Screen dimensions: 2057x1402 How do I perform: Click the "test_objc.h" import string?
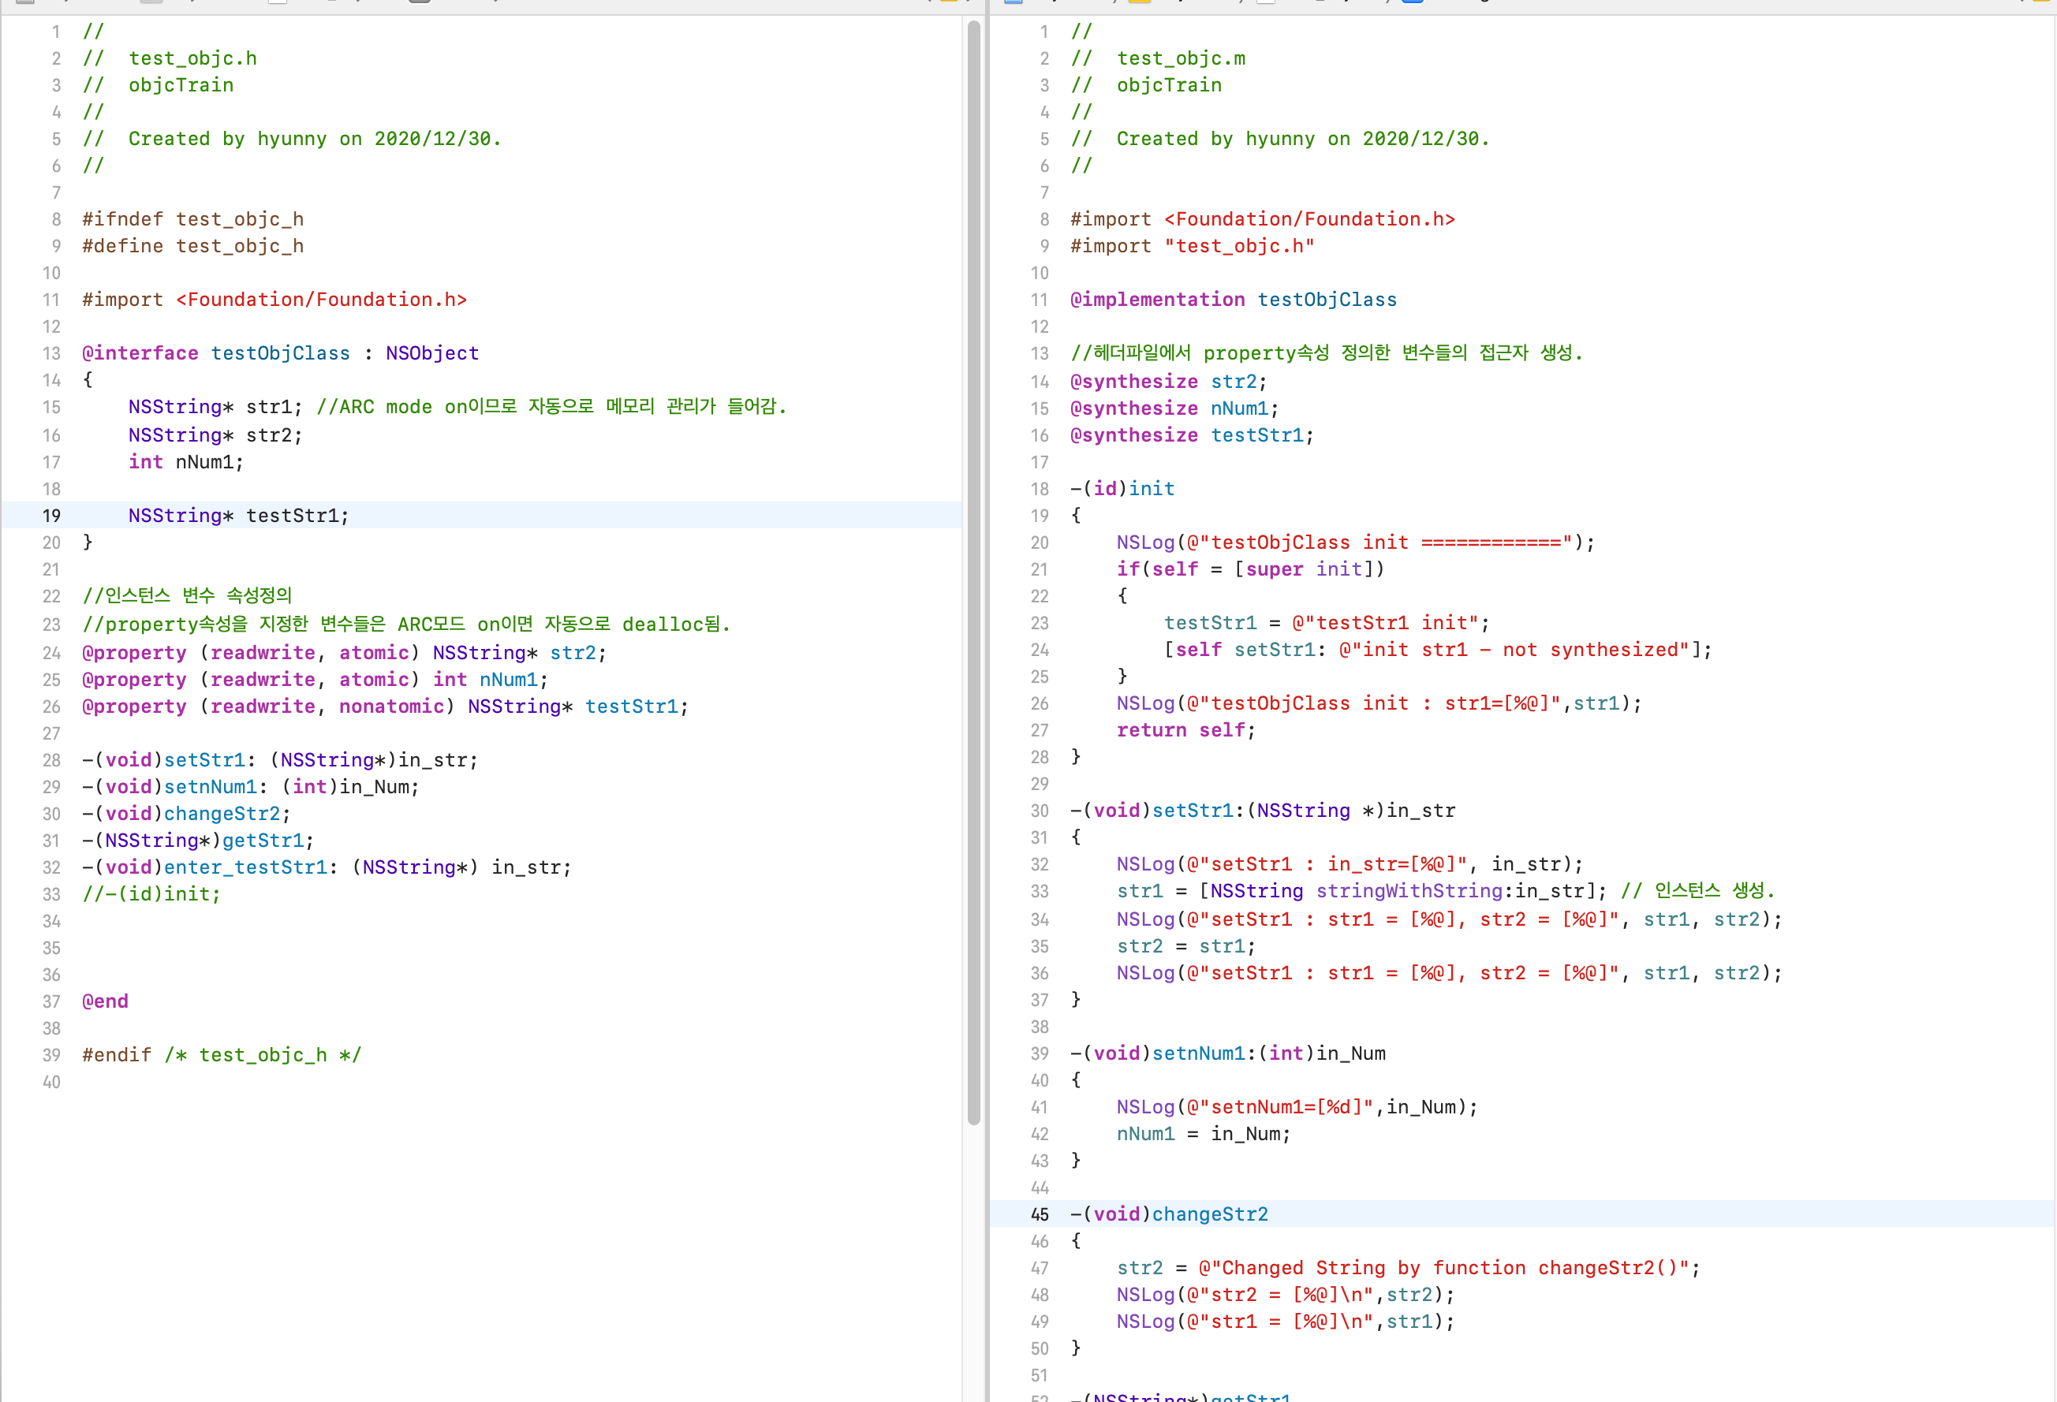tap(1239, 246)
